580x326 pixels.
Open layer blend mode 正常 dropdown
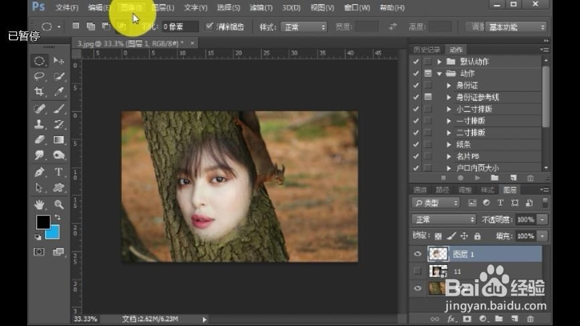click(444, 219)
